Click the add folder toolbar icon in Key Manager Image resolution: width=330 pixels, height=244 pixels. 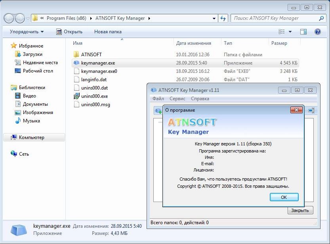[158, 111]
